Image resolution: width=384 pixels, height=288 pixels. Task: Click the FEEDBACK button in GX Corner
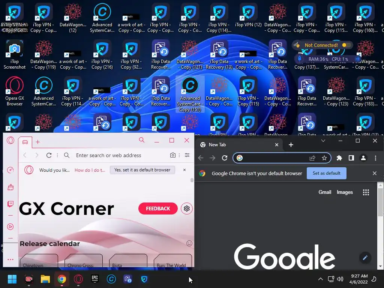point(158,208)
